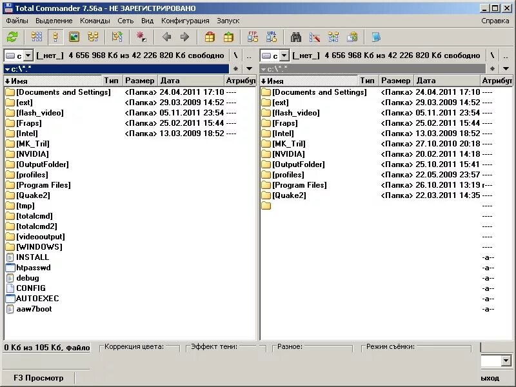
Task: Open right panel directory history arrow
Action: coord(506,69)
